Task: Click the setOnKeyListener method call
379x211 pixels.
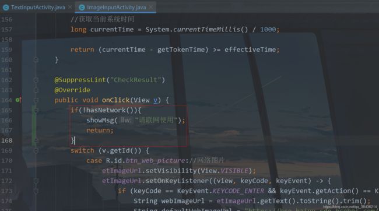Action: pos(177,181)
